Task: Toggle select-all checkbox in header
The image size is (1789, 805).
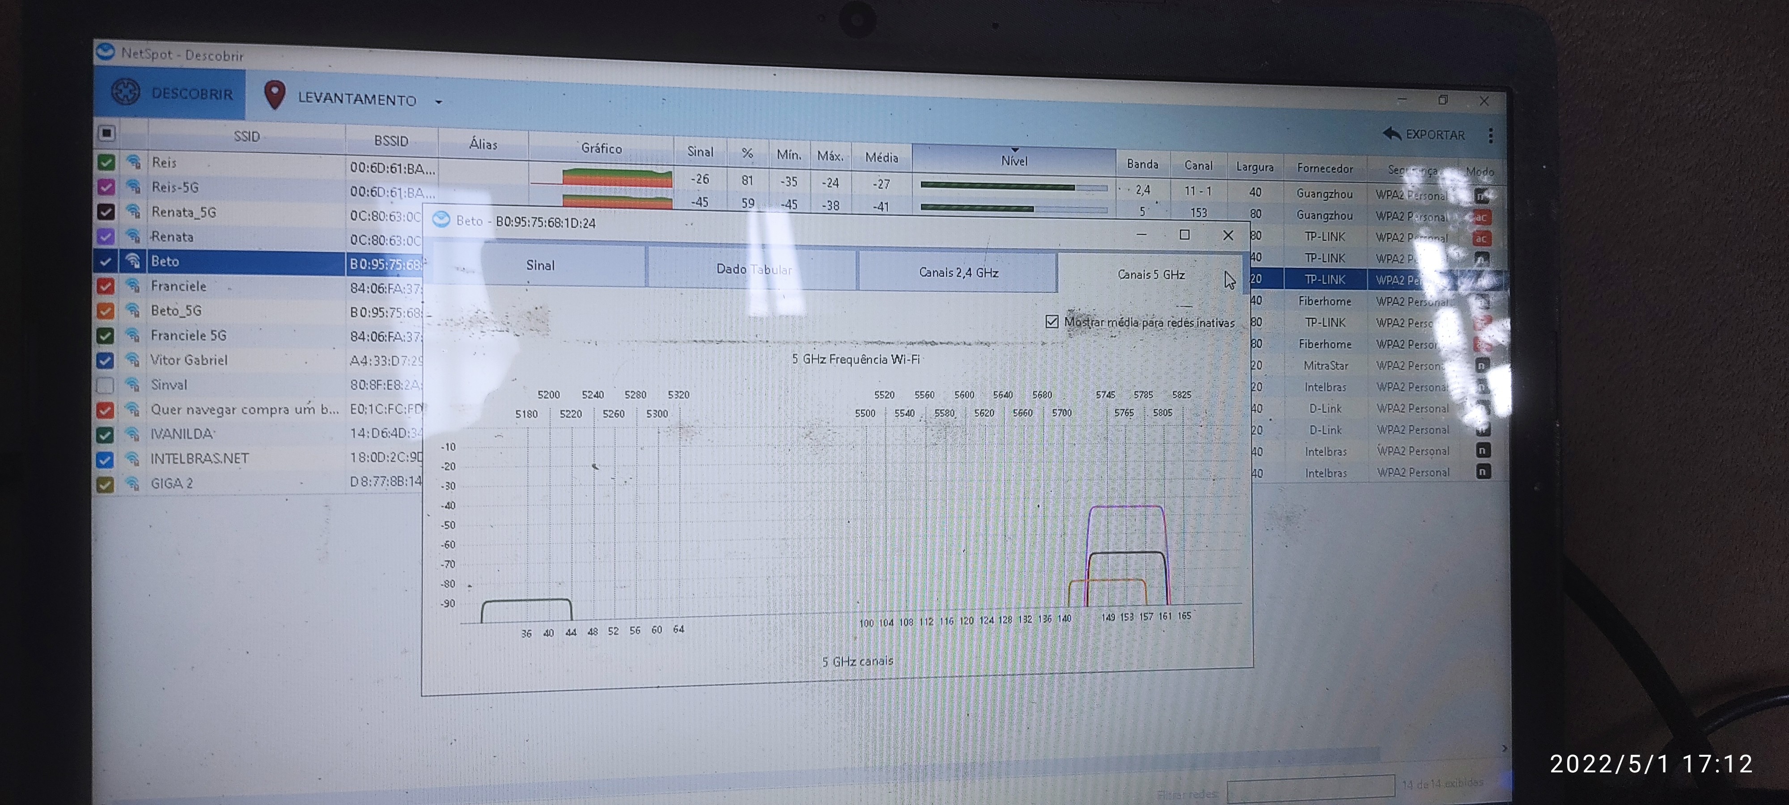Action: pyautogui.click(x=106, y=133)
